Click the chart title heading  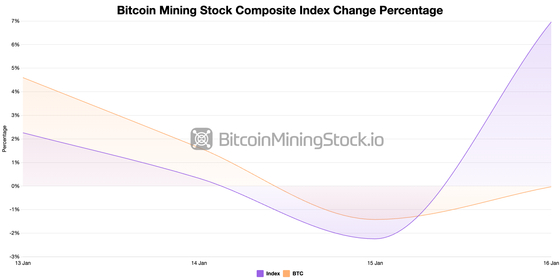pos(280,10)
